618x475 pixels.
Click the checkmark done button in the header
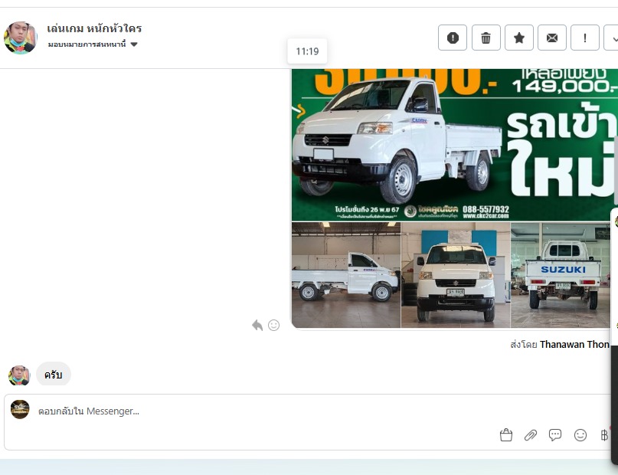coord(612,38)
